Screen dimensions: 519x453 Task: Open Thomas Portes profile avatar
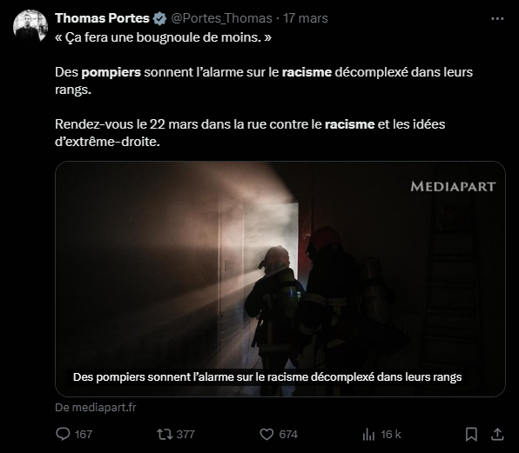click(x=30, y=26)
